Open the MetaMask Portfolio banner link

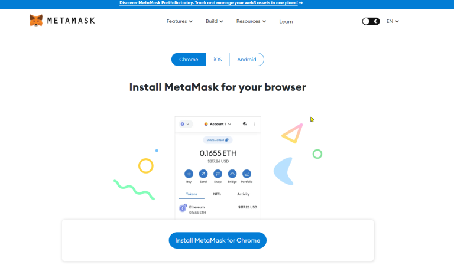point(209,2)
